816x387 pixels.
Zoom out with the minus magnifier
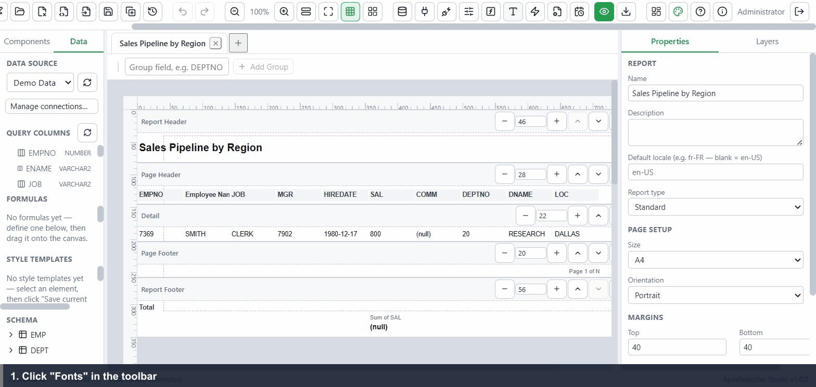235,11
